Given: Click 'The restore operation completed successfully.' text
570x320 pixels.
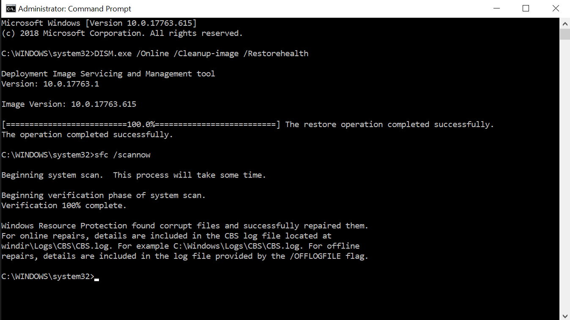Looking at the screenshot, I should click(389, 125).
